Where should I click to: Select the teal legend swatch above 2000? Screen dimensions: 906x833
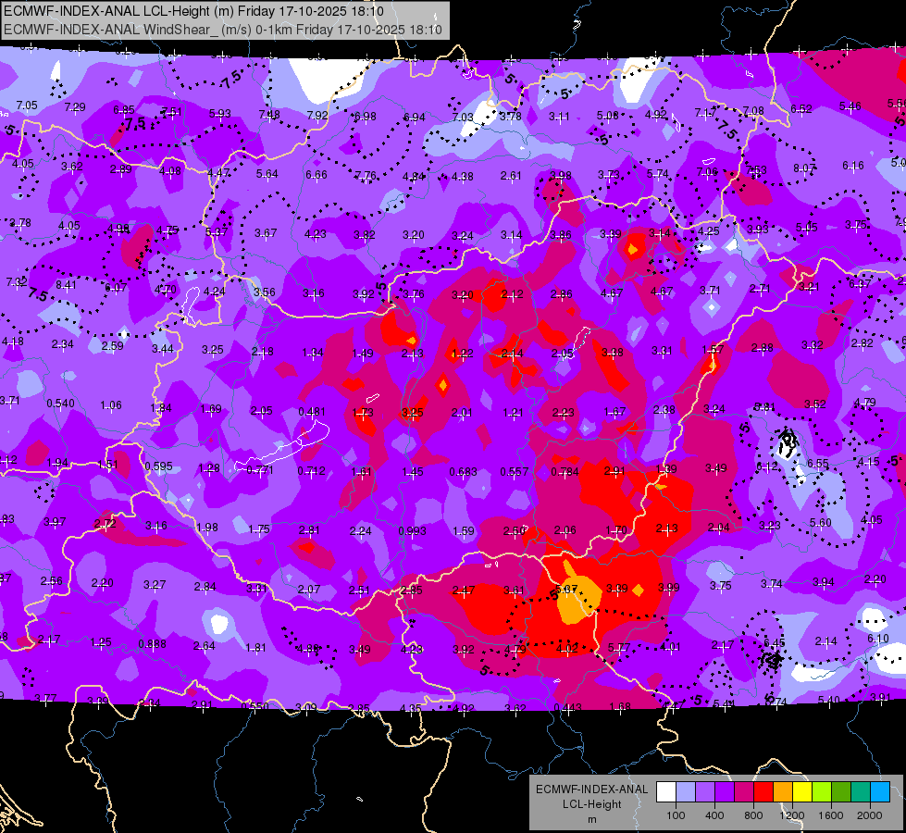tap(861, 792)
